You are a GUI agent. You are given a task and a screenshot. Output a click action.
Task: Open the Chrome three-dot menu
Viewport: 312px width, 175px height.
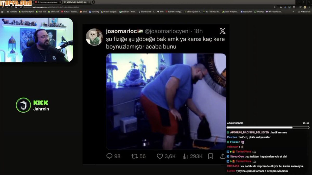point(309,7)
